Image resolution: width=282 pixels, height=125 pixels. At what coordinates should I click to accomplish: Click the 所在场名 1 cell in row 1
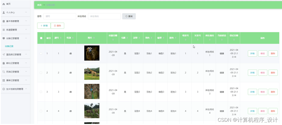(x=210, y=53)
